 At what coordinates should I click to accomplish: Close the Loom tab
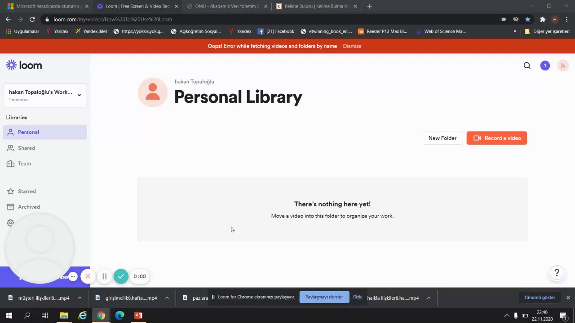point(176,6)
